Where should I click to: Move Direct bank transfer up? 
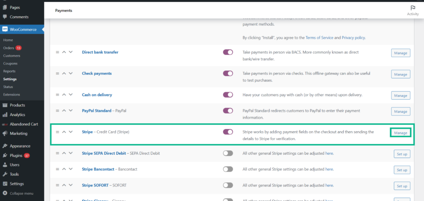point(64,52)
